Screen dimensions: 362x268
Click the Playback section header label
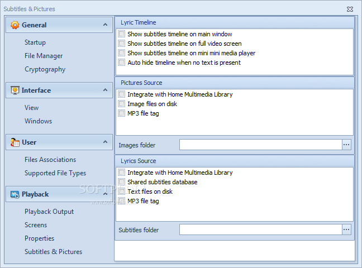pos(35,194)
